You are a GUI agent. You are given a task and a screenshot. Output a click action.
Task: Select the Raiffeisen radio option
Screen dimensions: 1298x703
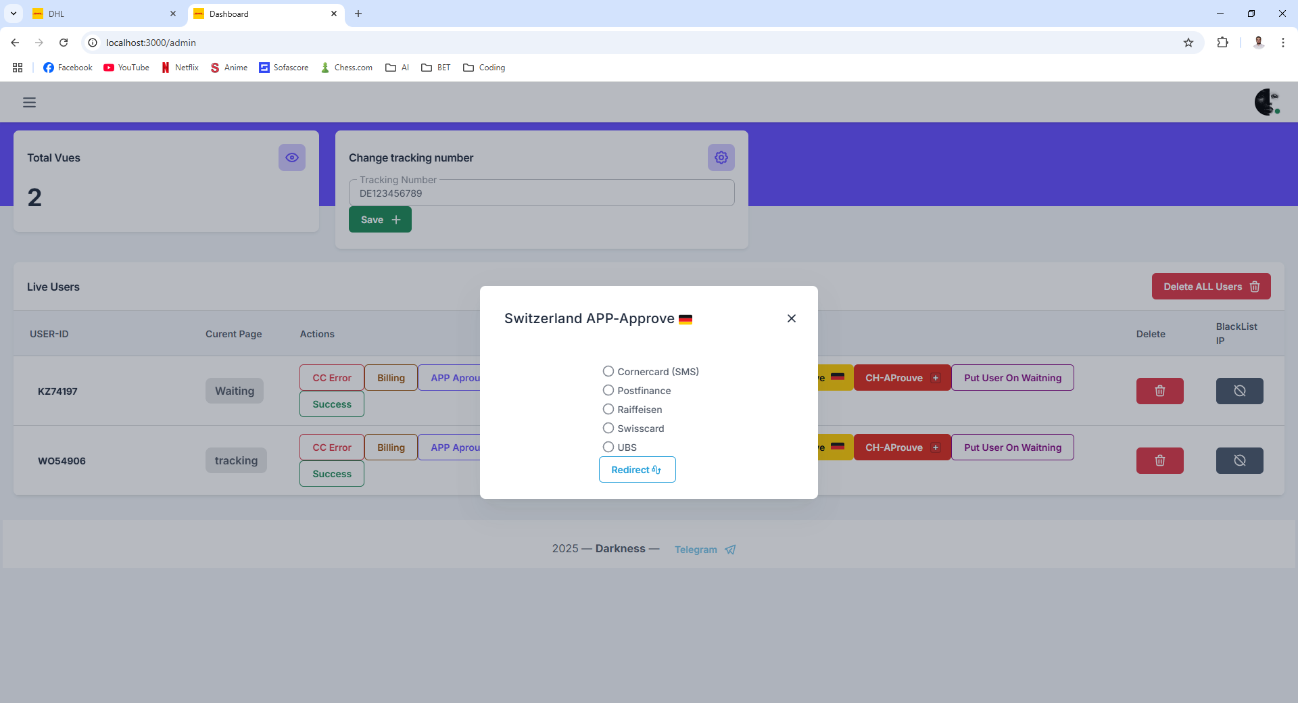[608, 409]
